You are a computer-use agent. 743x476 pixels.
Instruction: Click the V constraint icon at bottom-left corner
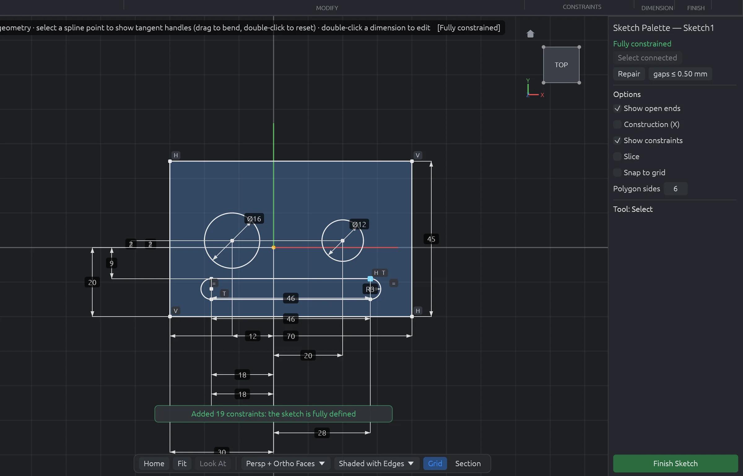(x=176, y=310)
